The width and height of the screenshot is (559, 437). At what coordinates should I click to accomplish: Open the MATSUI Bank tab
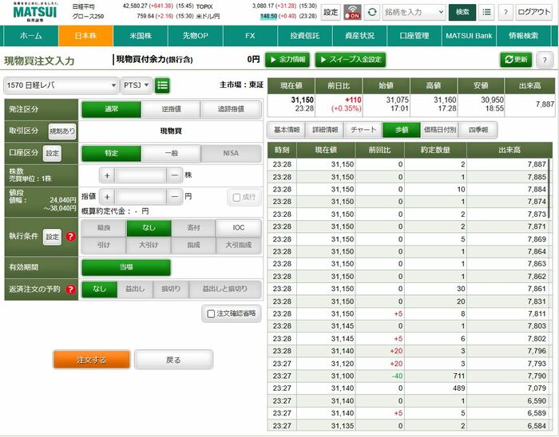[x=469, y=36]
